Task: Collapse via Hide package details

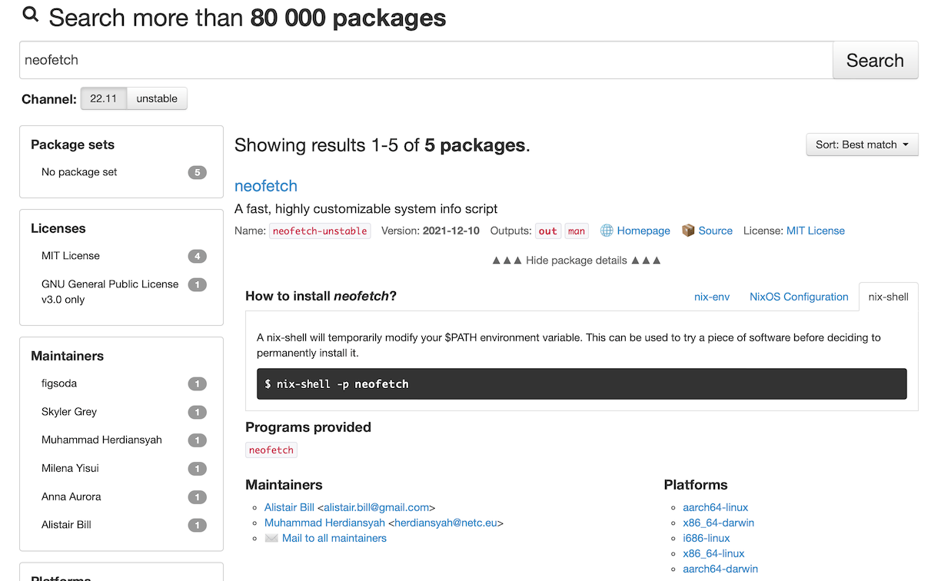Action: (576, 261)
